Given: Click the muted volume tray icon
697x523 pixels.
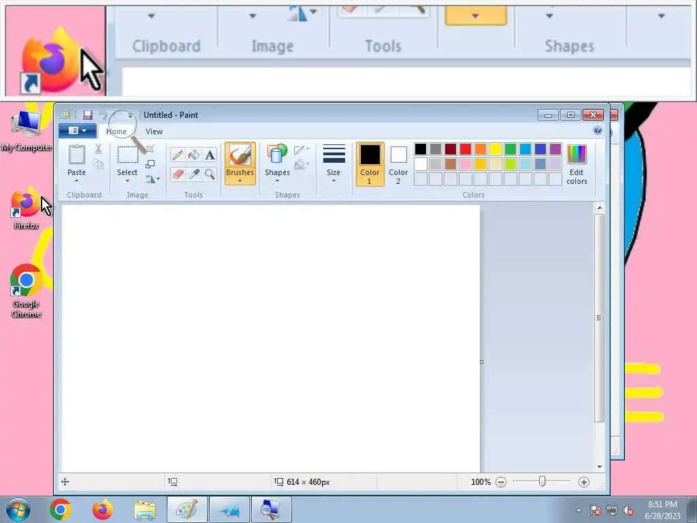Looking at the screenshot, I should coord(628,511).
